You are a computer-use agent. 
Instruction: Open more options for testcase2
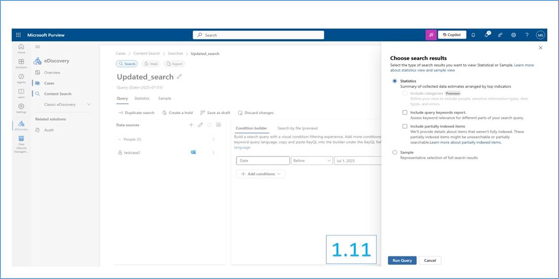pyautogui.click(x=213, y=153)
